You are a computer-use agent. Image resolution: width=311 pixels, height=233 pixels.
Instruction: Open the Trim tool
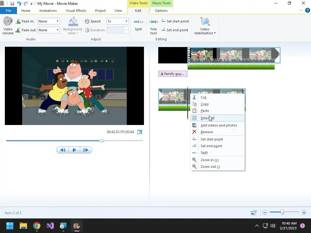coord(153,27)
